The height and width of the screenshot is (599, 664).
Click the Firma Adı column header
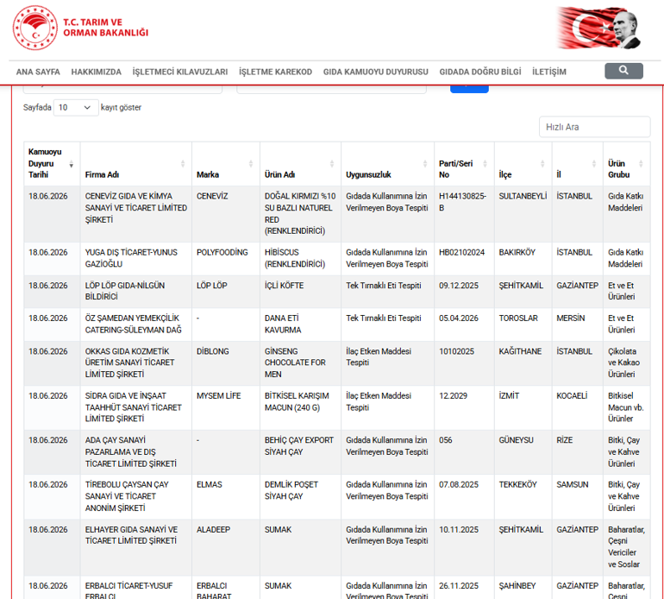point(136,164)
